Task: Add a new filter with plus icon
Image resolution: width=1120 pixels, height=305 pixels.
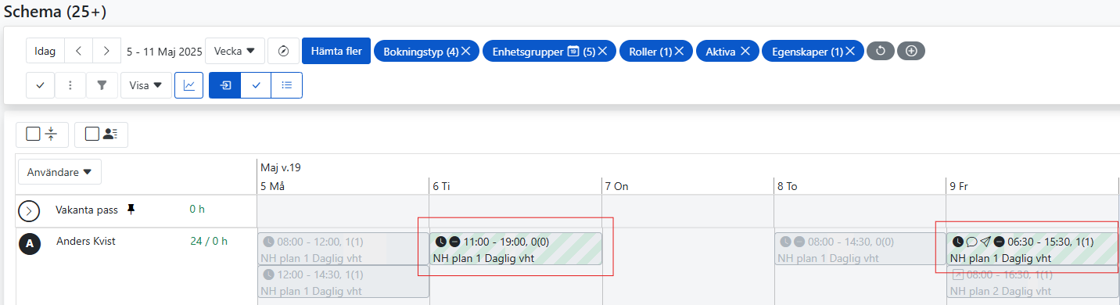Action: pyautogui.click(x=911, y=51)
